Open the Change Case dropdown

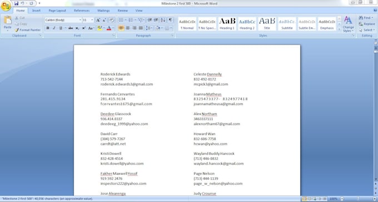[x=91, y=28]
